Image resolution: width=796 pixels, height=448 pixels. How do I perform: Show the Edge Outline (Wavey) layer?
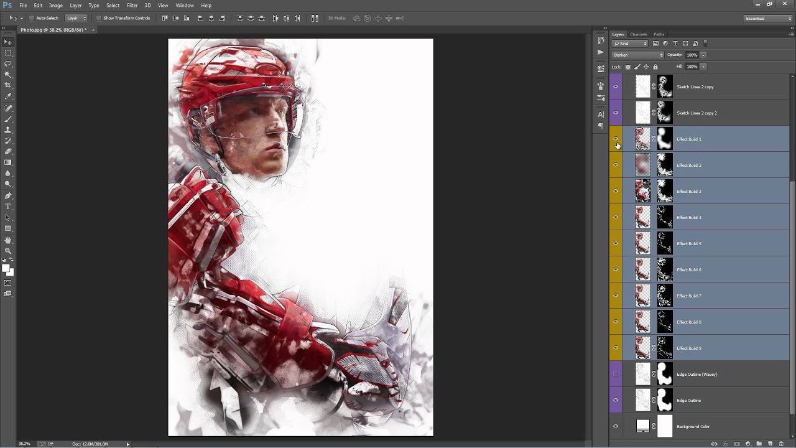click(x=616, y=374)
